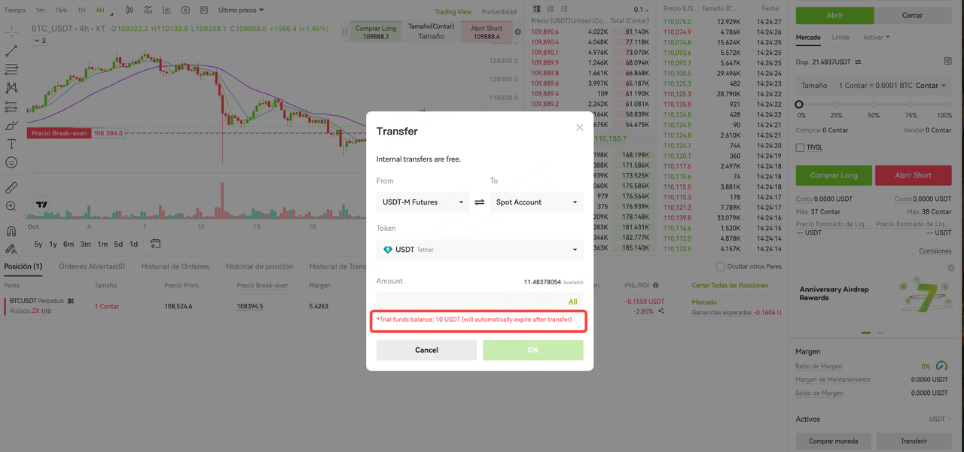Open the Activar order type dropdown
The height and width of the screenshot is (452, 964).
point(876,38)
